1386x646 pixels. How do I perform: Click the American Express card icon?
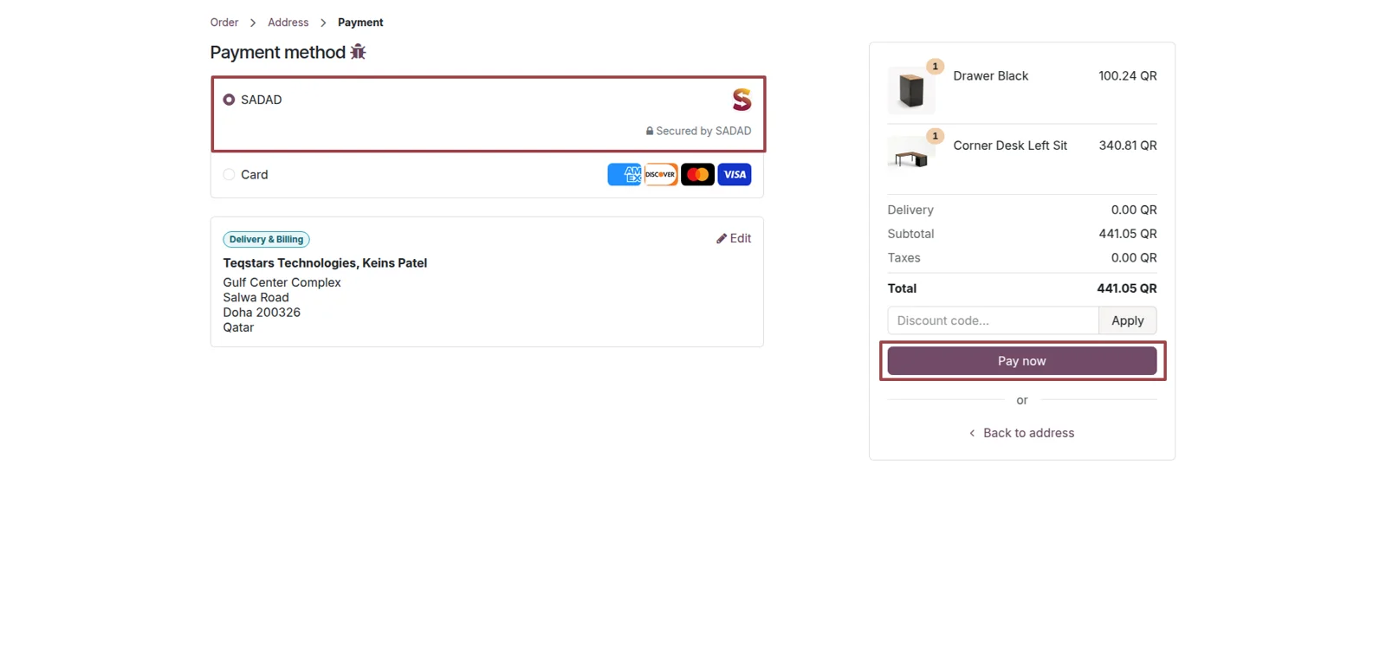click(624, 174)
